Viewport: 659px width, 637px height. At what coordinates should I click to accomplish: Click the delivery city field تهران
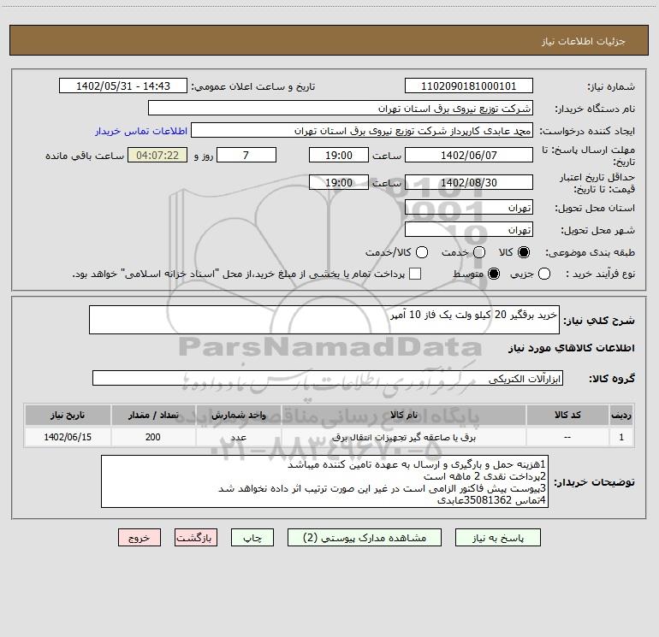(469, 229)
